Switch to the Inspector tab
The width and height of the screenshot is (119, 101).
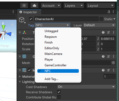click(x=29, y=12)
